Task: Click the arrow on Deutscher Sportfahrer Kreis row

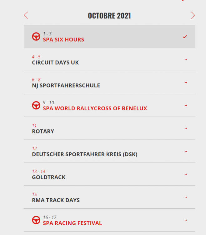Action: tap(186, 151)
